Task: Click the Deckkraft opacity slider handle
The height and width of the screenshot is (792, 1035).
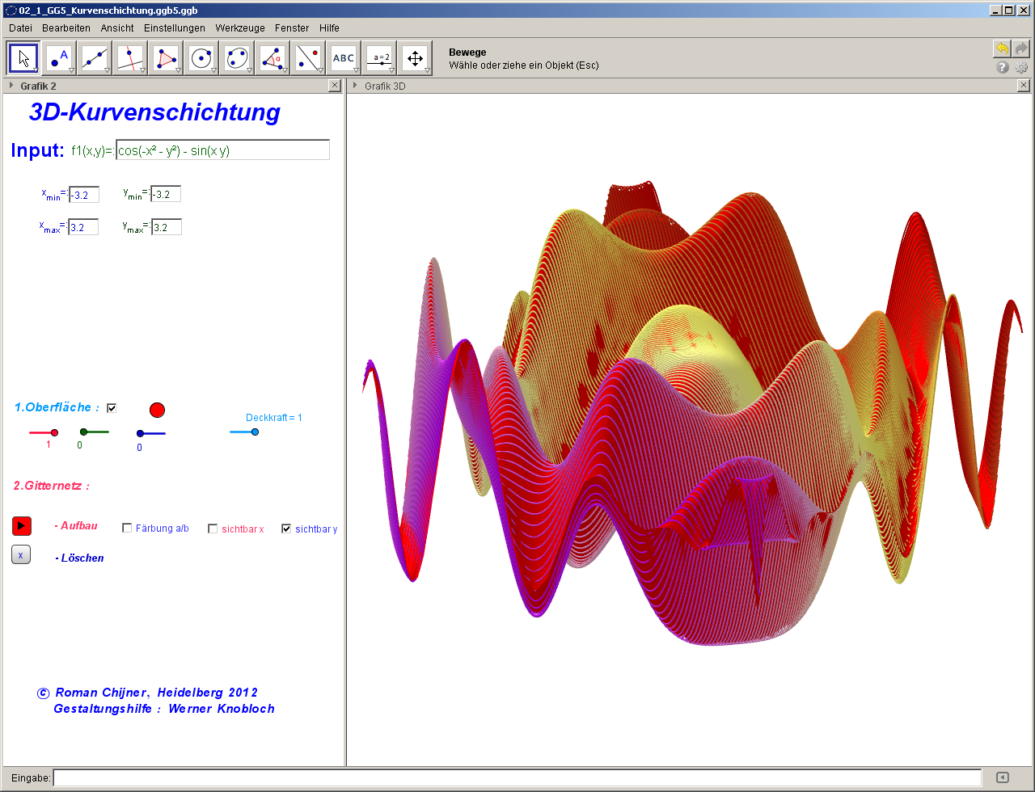Action: tap(255, 432)
